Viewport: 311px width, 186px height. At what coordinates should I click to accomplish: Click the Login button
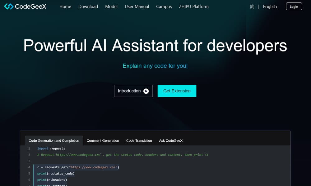pyautogui.click(x=294, y=6)
